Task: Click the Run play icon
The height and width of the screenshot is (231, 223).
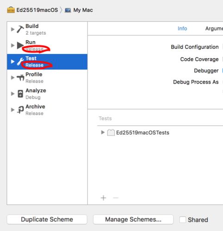Action: pyautogui.click(x=20, y=45)
